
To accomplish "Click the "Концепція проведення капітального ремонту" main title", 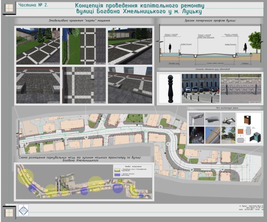I will [x=139, y=6].
